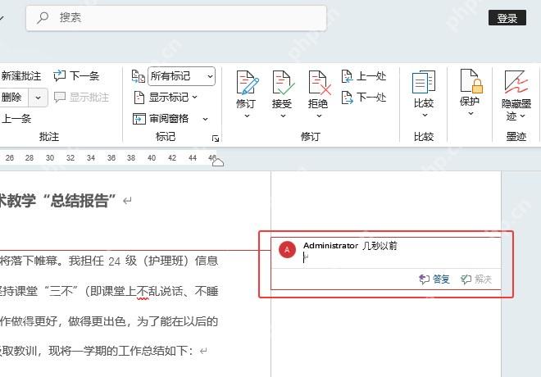Click the 隐藏墨迹 hide ink icon

click(516, 82)
